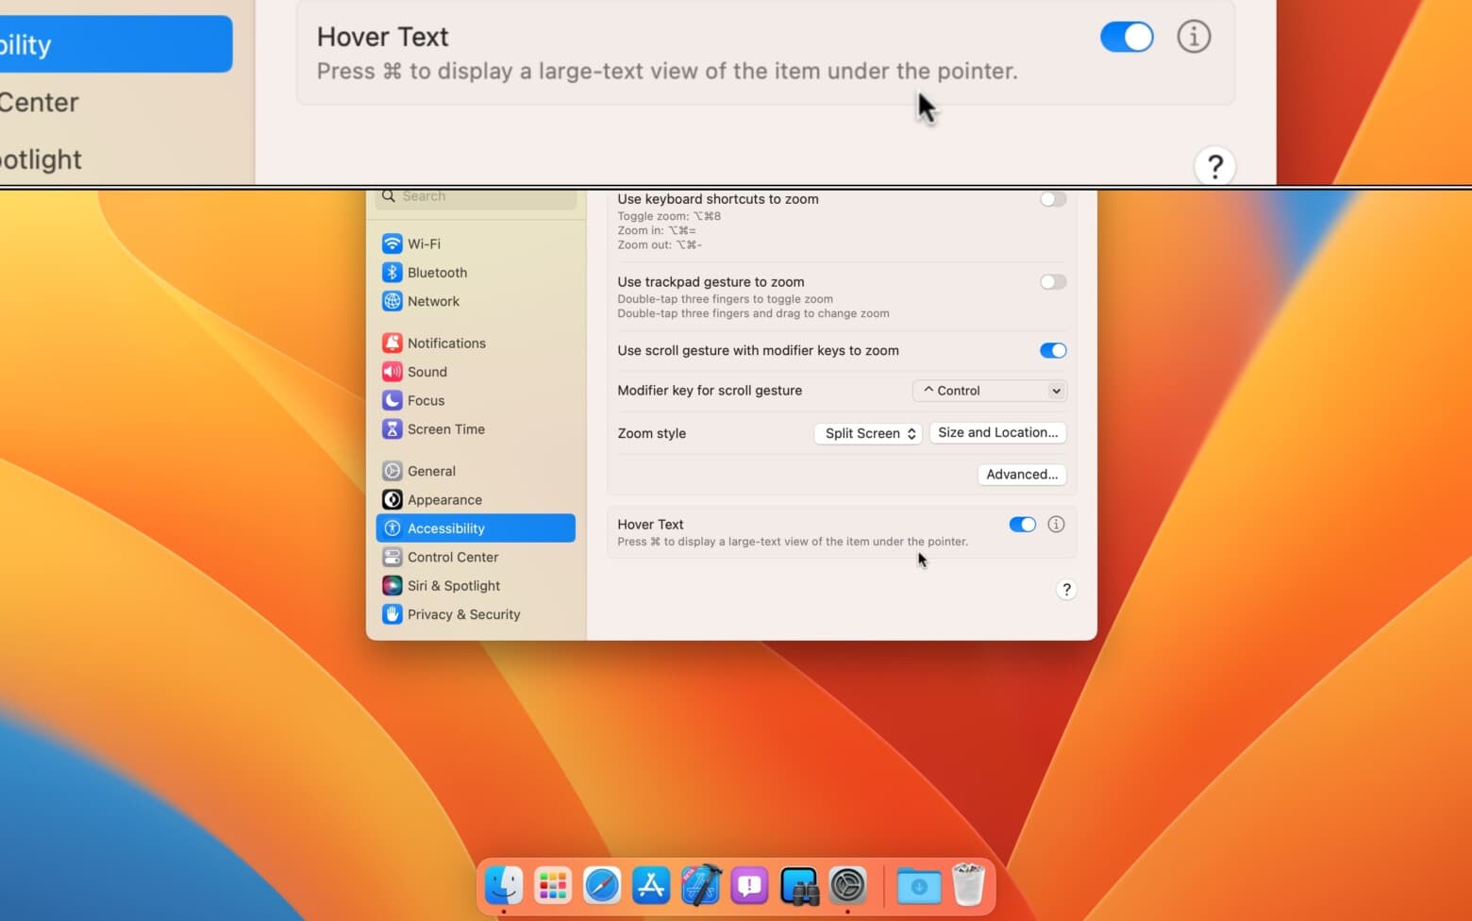Click the Hover Text info icon
Viewport: 1472px width, 921px height.
[1056, 524]
